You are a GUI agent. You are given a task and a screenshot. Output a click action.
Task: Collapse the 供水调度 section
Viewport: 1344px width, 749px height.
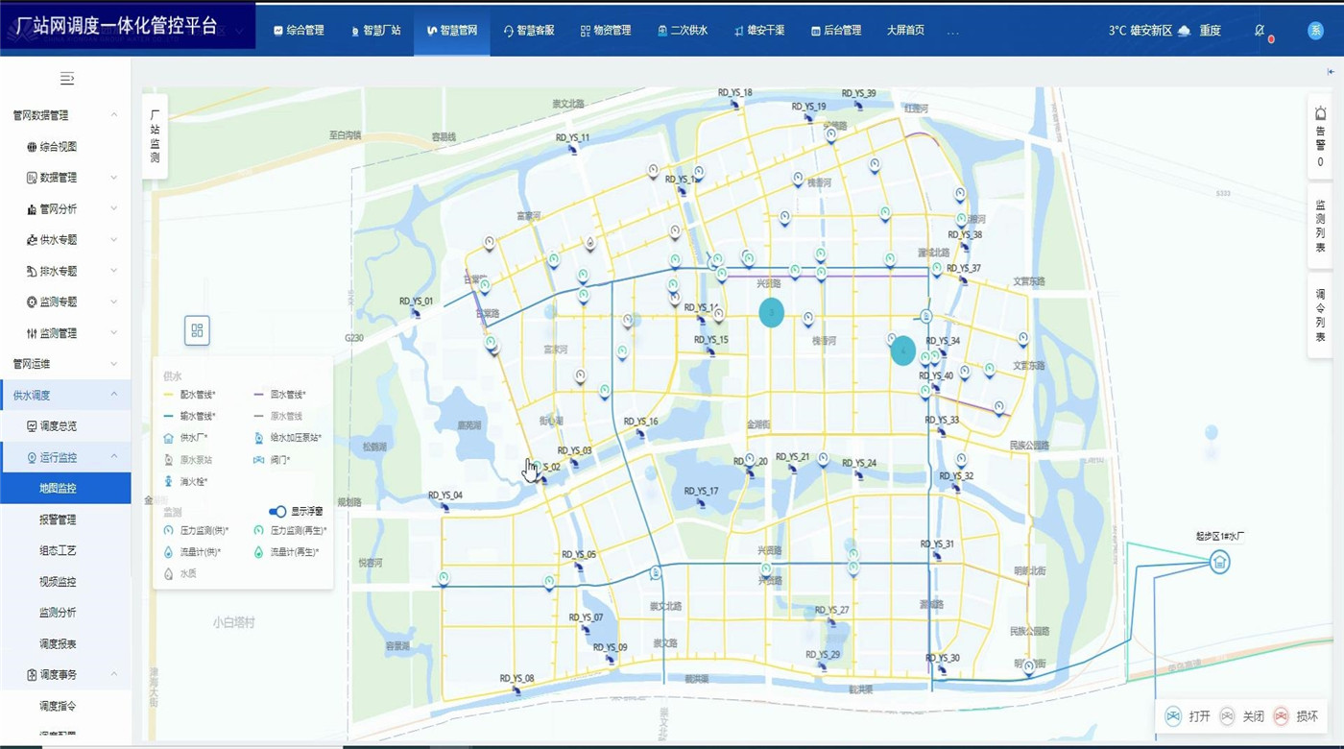click(x=65, y=395)
